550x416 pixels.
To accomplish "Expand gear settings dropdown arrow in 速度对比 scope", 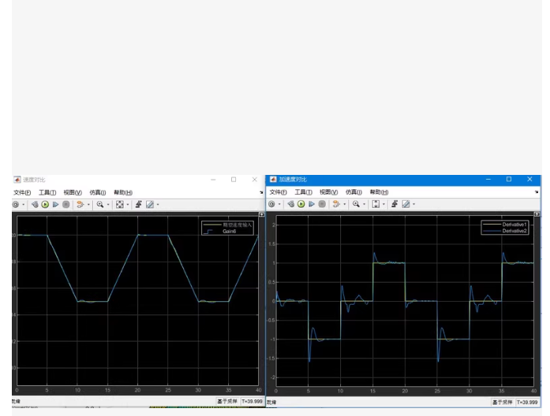I will (x=24, y=205).
